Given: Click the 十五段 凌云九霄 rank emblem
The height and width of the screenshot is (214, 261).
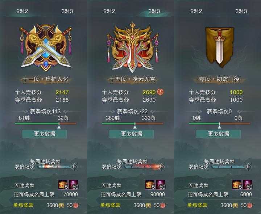Looking at the screenshot, I should (133, 47).
